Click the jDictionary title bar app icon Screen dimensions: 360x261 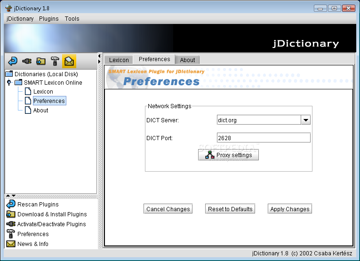(8, 8)
